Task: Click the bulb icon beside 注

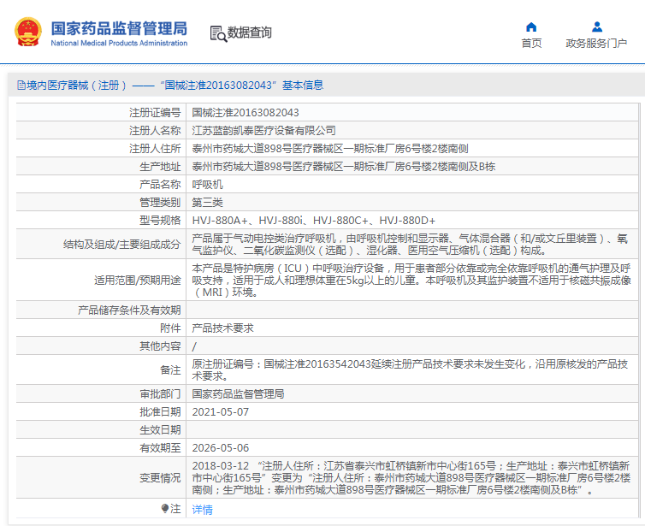Action: pyautogui.click(x=165, y=508)
